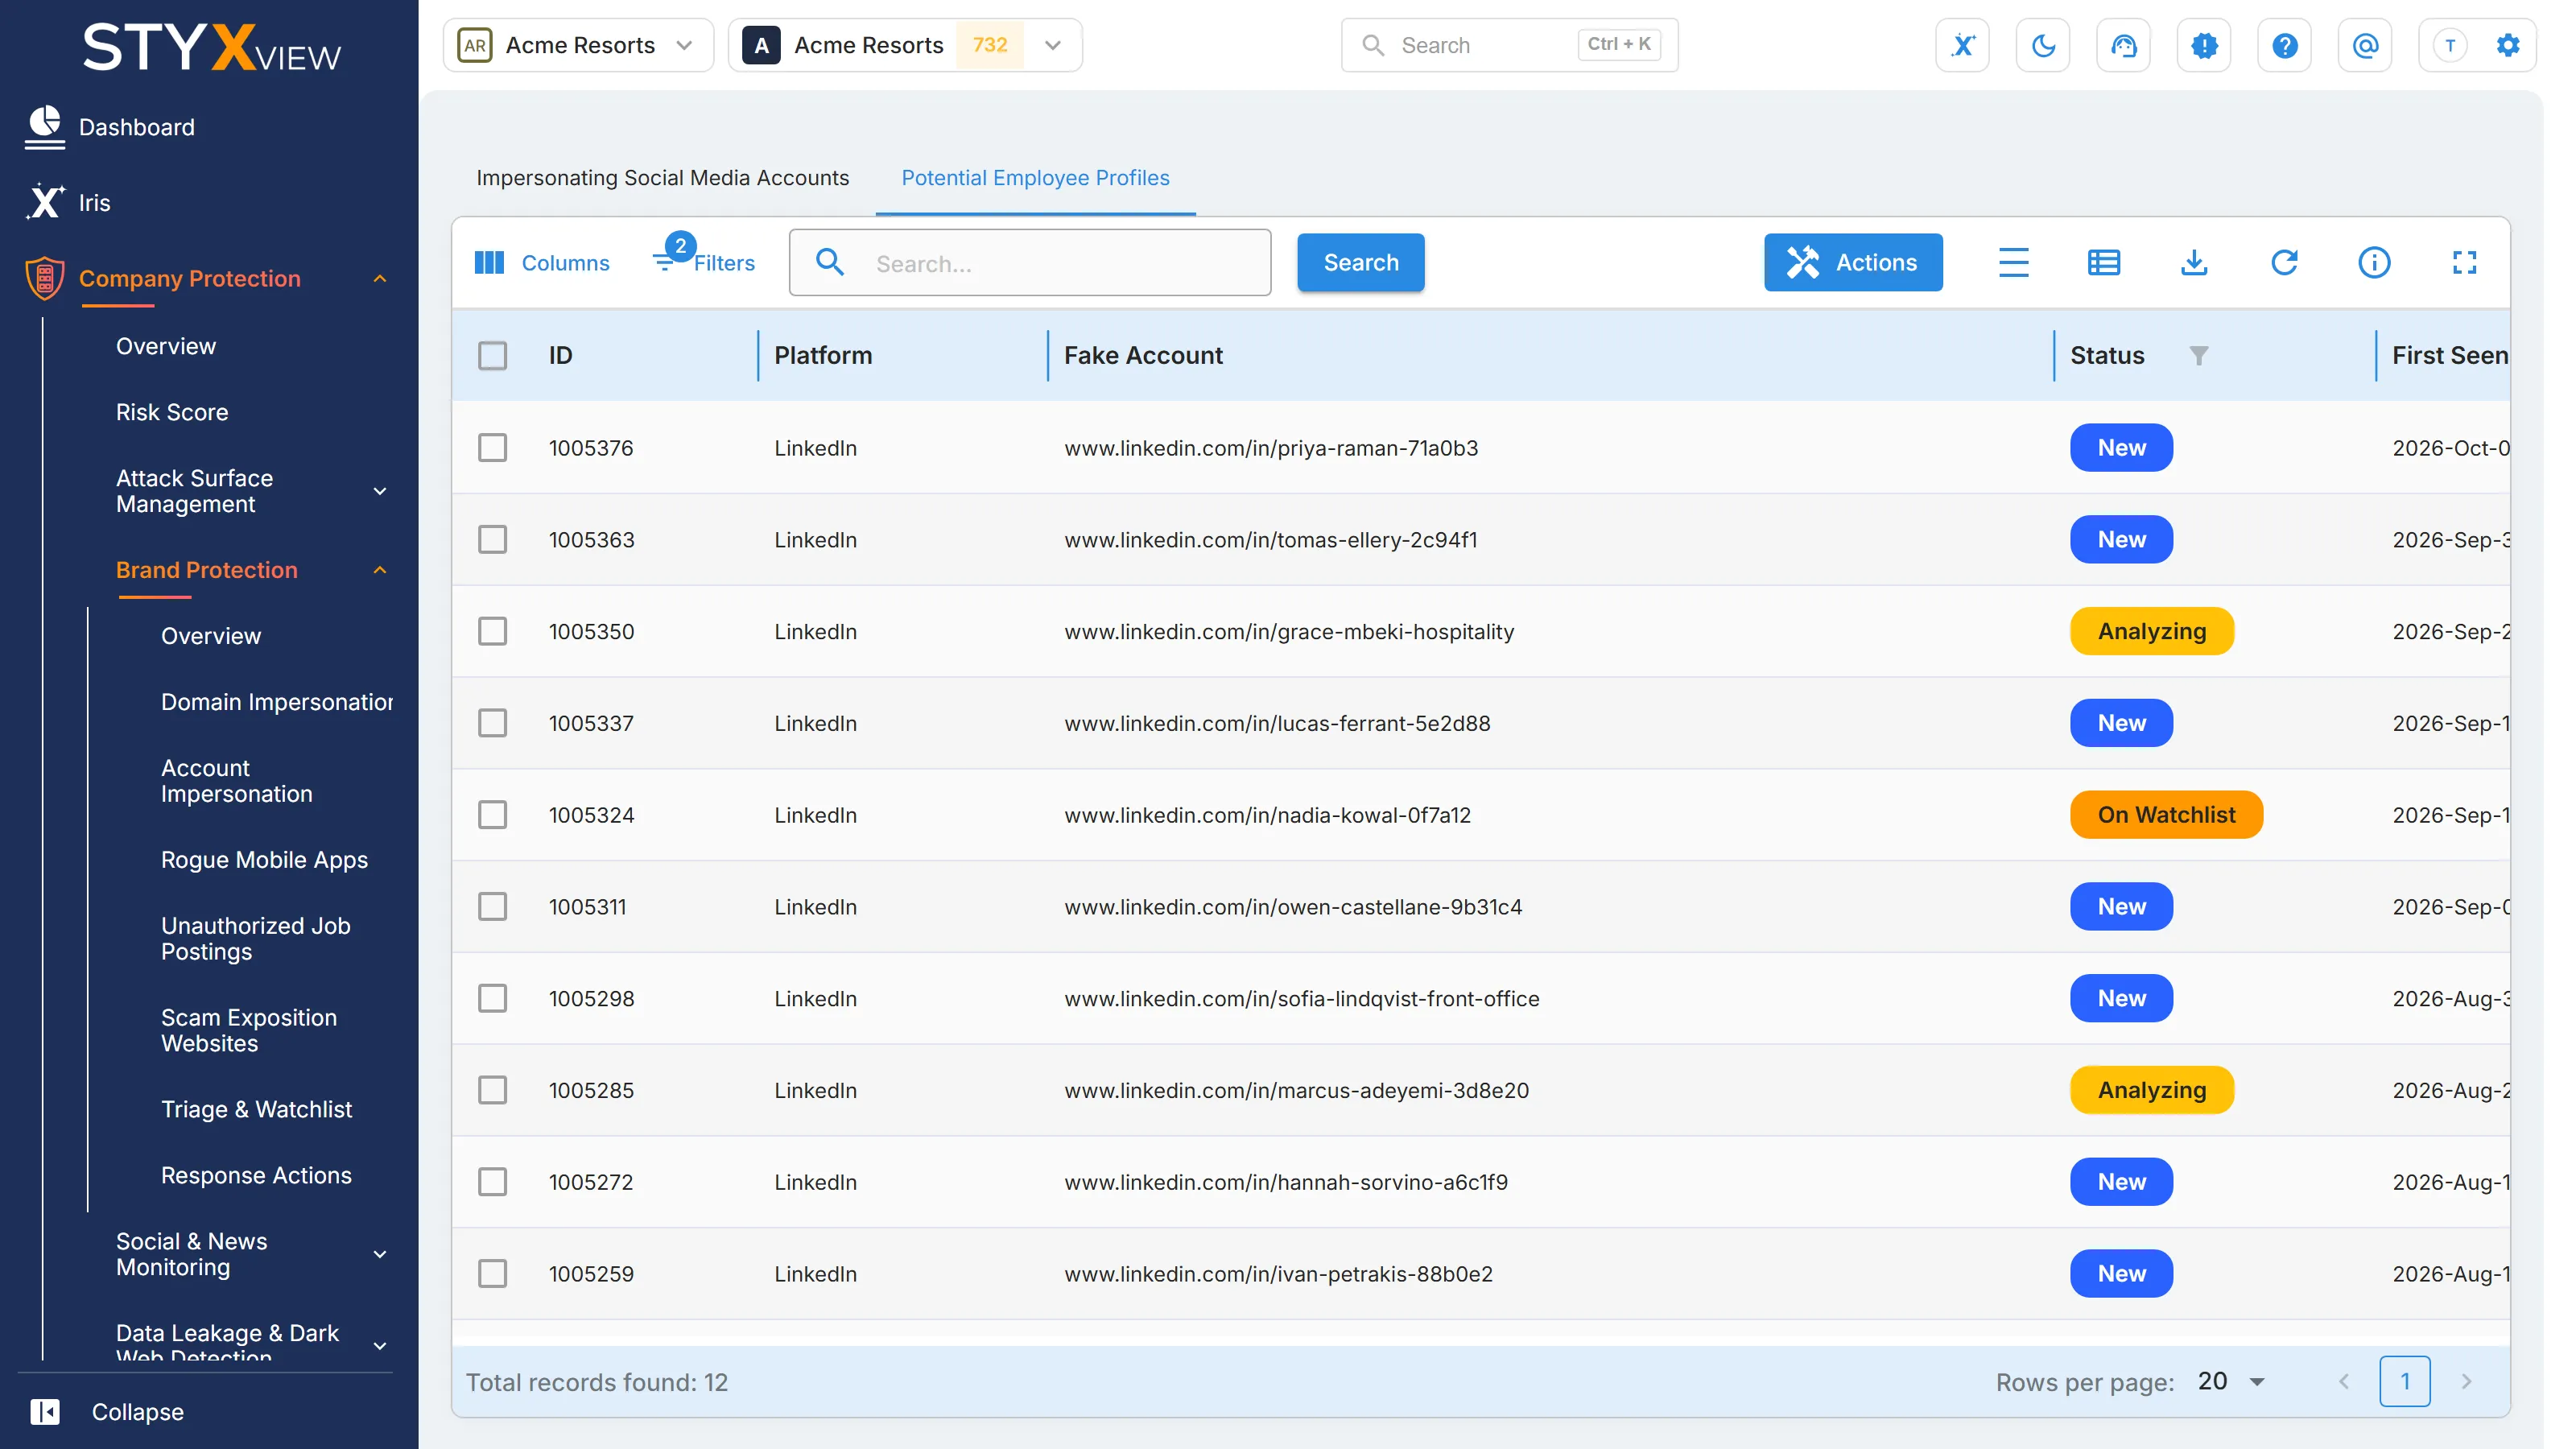Toggle dark mode moon icon
2576x1449 pixels.
2043,45
